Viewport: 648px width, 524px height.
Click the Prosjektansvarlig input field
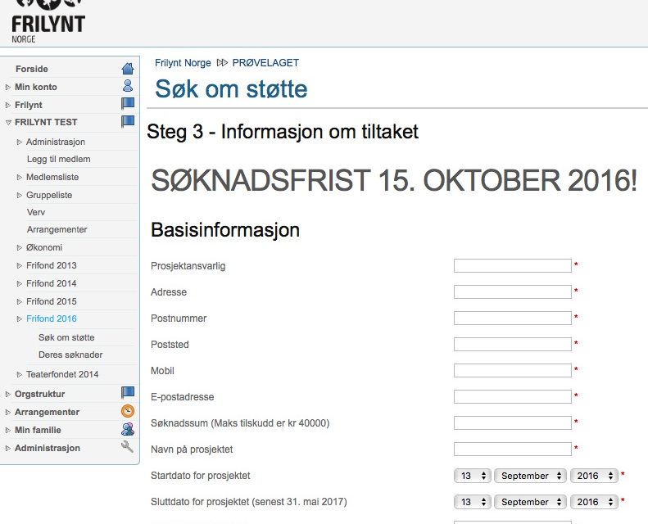pyautogui.click(x=513, y=265)
